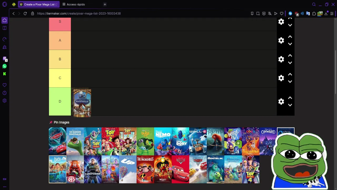
Task: Move D tier down with arrow
Action: [x=290, y=105]
